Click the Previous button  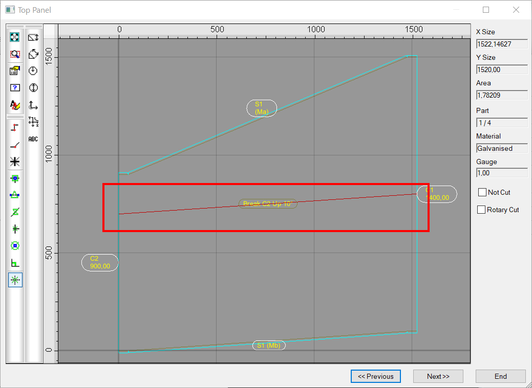[376, 376]
